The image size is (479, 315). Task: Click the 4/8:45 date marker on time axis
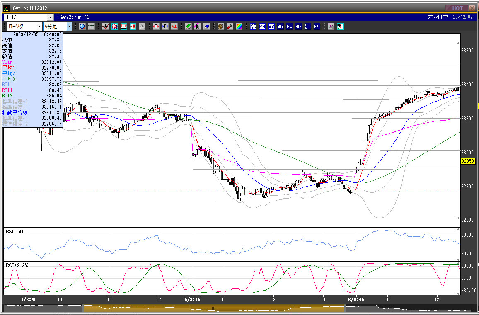[x=29, y=299]
